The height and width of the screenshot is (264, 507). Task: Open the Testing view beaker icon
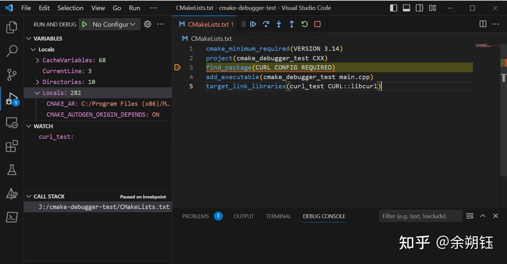[12, 170]
